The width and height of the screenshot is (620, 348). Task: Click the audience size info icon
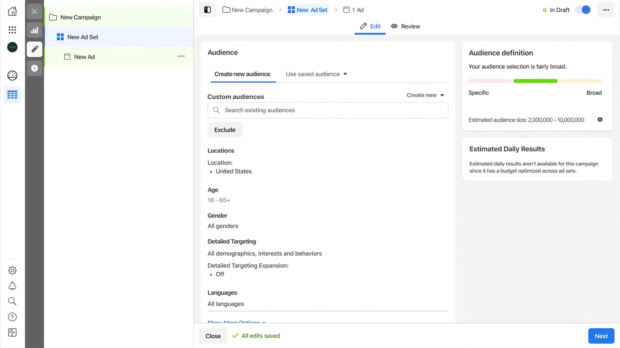coord(600,120)
